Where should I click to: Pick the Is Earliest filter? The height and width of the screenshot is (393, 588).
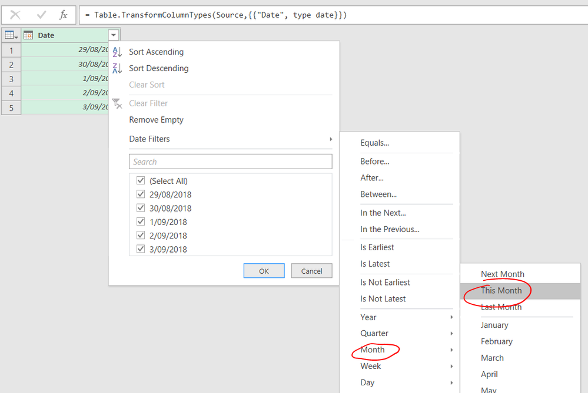point(377,247)
